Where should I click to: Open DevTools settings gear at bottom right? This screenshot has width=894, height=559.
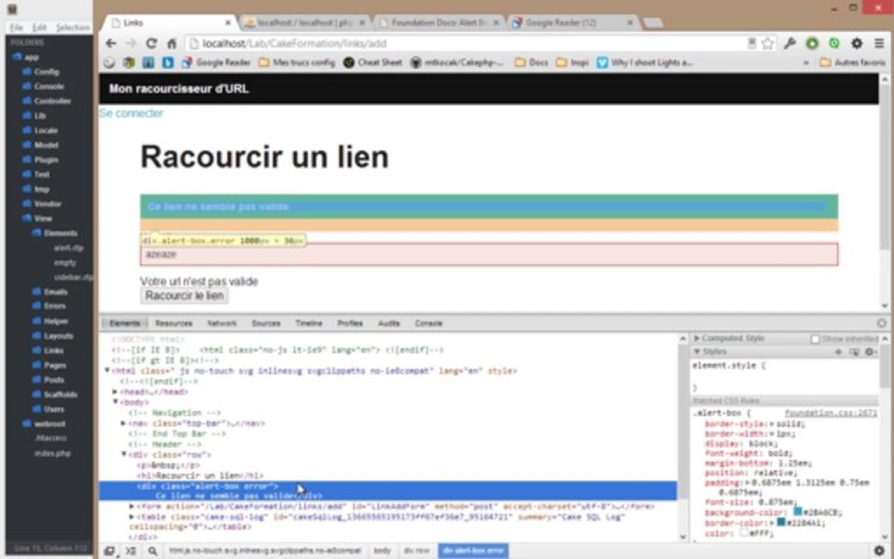click(878, 551)
